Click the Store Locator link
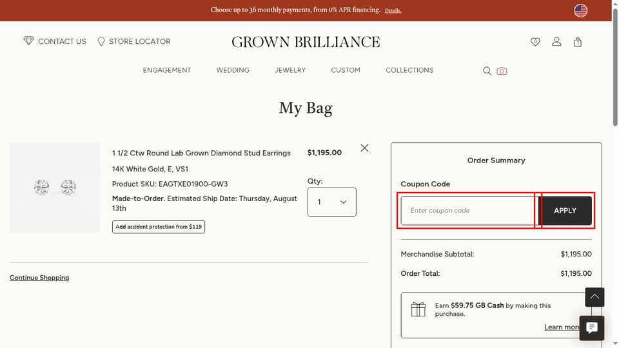This screenshot has height=348, width=619. (x=140, y=41)
